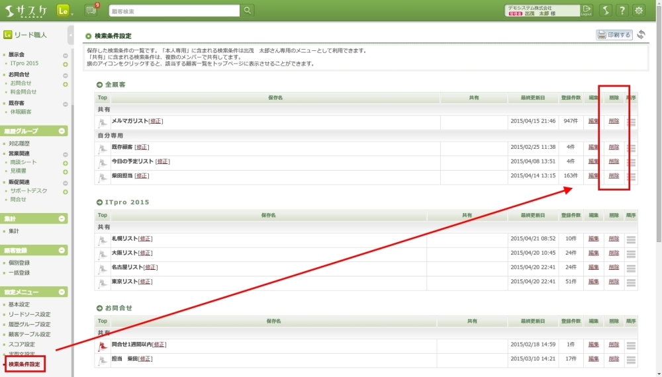
Task: Open the help question mark icon
Action: pyautogui.click(x=622, y=11)
